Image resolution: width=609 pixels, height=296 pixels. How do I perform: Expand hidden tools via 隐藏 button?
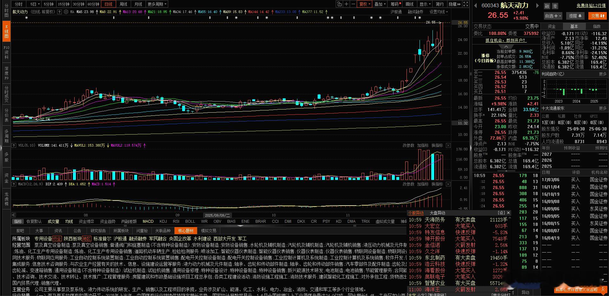(x=454, y=4)
